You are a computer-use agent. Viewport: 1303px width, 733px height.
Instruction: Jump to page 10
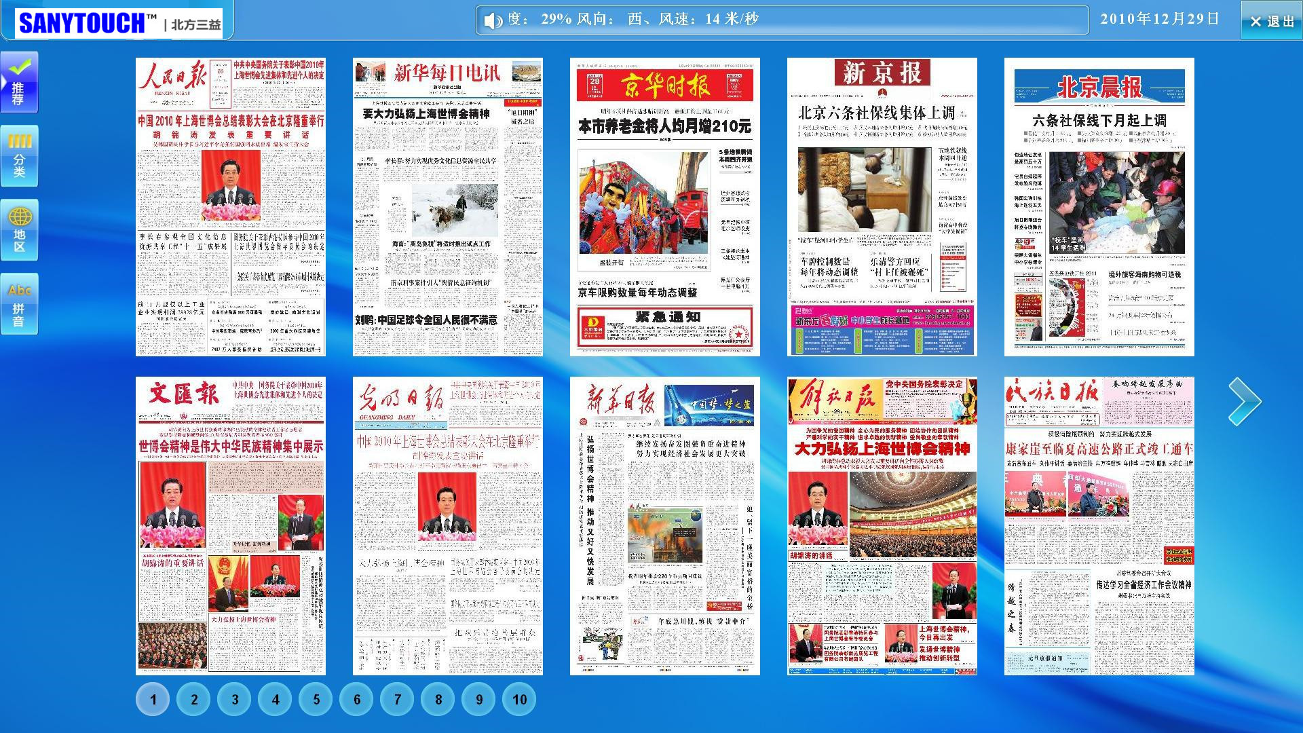click(520, 699)
